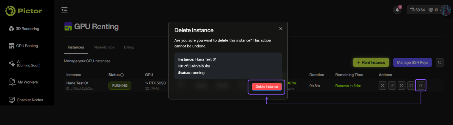Click the clock icon in Actions column

[401, 86]
